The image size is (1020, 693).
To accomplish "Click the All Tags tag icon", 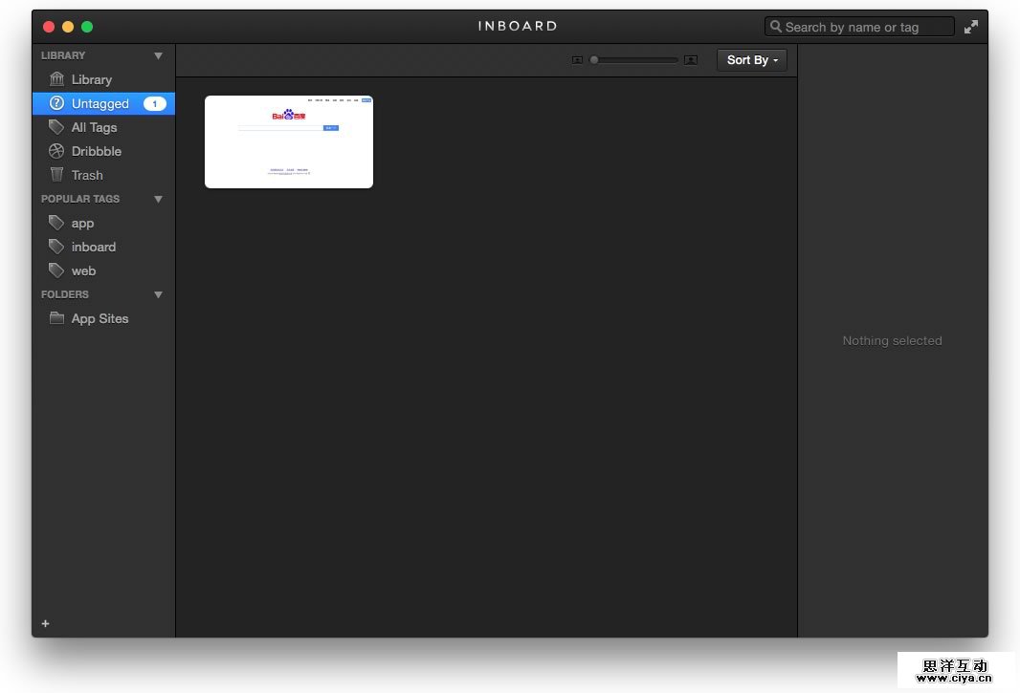I will [56, 127].
